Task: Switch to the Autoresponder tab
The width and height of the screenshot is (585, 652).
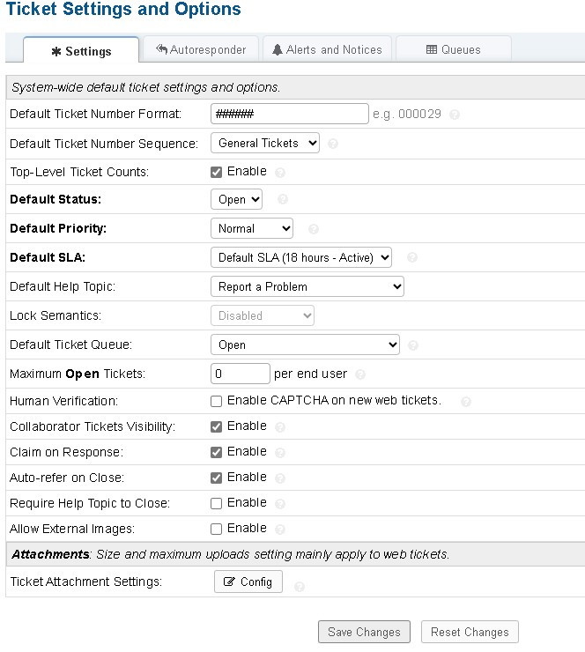Action: point(201,49)
